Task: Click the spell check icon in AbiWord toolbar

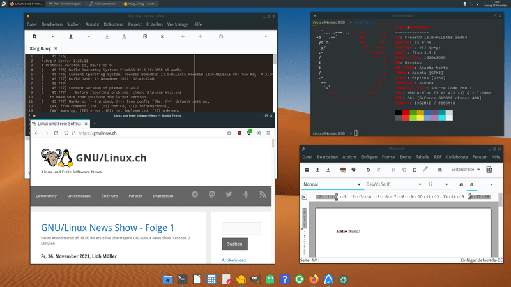Action: pos(439,170)
